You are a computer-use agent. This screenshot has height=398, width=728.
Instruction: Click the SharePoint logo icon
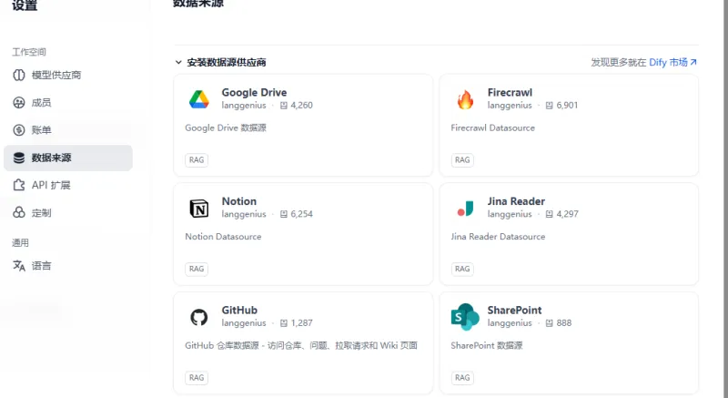(x=465, y=317)
